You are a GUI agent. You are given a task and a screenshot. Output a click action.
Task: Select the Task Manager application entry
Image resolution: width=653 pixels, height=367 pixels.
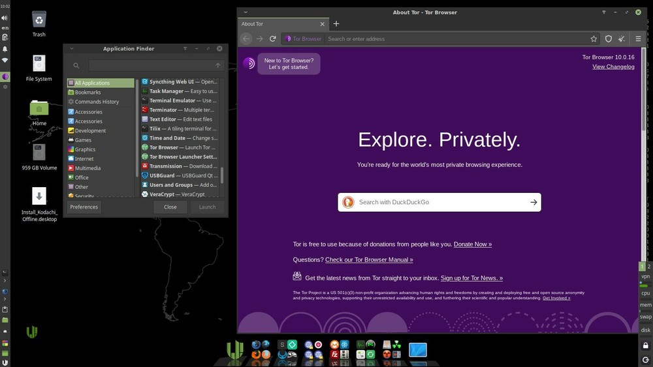click(x=180, y=91)
